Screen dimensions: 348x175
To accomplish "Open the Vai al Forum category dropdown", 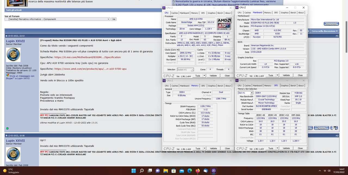I will (x=57, y=19).
